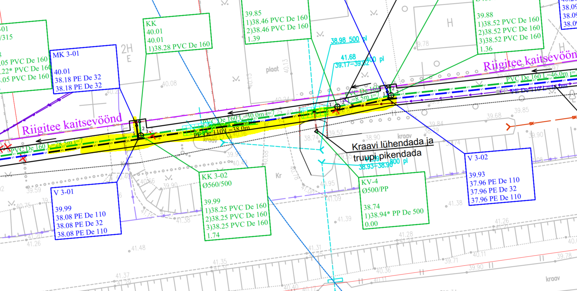Select the cyan text '38.93-38.90 800 pl'

(384, 164)
